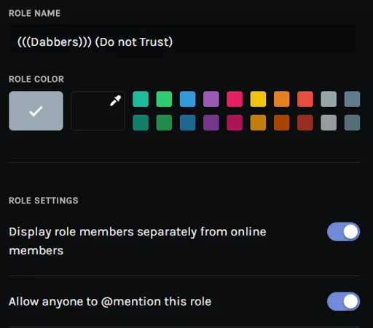Select the dark teal color swatch
The height and width of the screenshot is (328, 373).
pos(141,122)
